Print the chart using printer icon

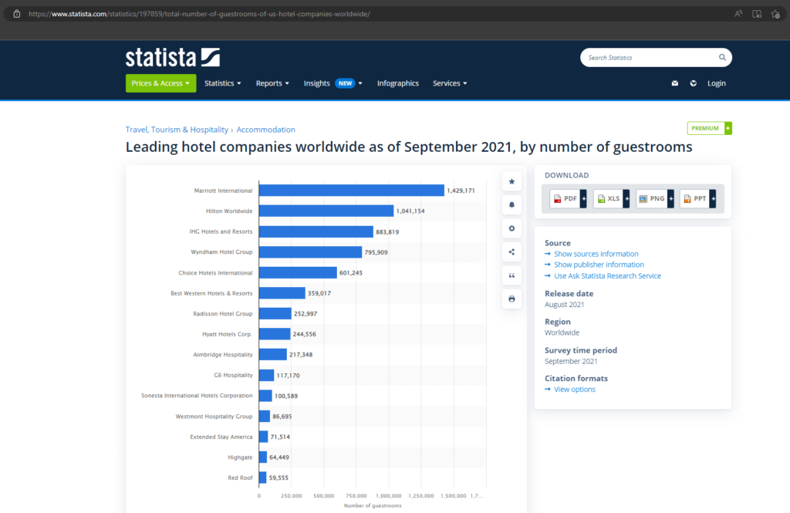tap(511, 299)
